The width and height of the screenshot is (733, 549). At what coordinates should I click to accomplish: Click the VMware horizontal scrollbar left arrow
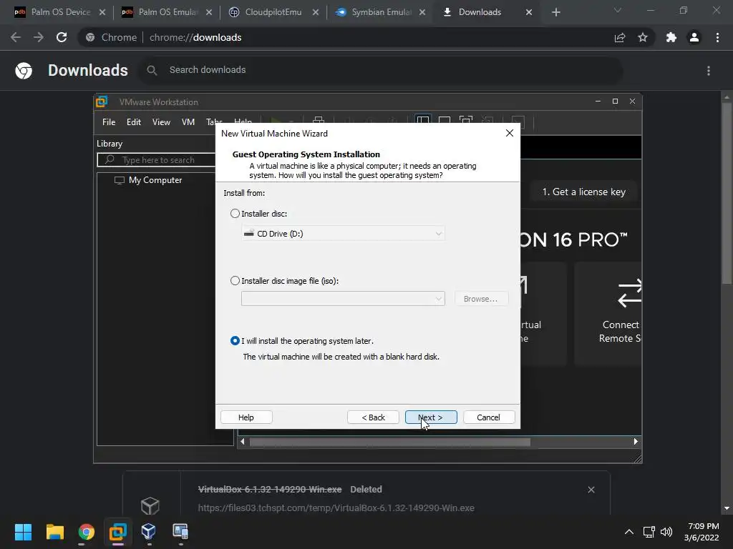pyautogui.click(x=242, y=442)
